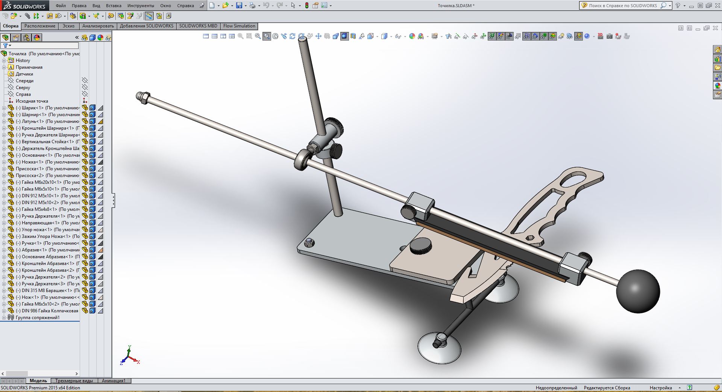The height and width of the screenshot is (392, 722).
Task: Open the SOLIDWORKS Resources home icon in task pane
Action: [x=717, y=50]
